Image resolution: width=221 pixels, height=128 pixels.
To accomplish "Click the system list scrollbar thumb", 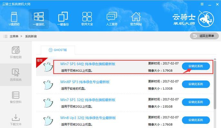I will [x=215, y=85].
